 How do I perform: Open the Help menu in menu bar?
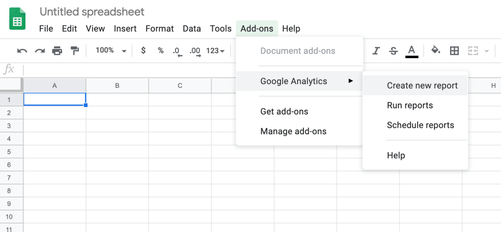coord(291,29)
